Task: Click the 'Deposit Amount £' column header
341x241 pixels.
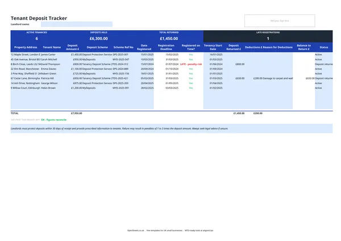Action: pos(72,47)
